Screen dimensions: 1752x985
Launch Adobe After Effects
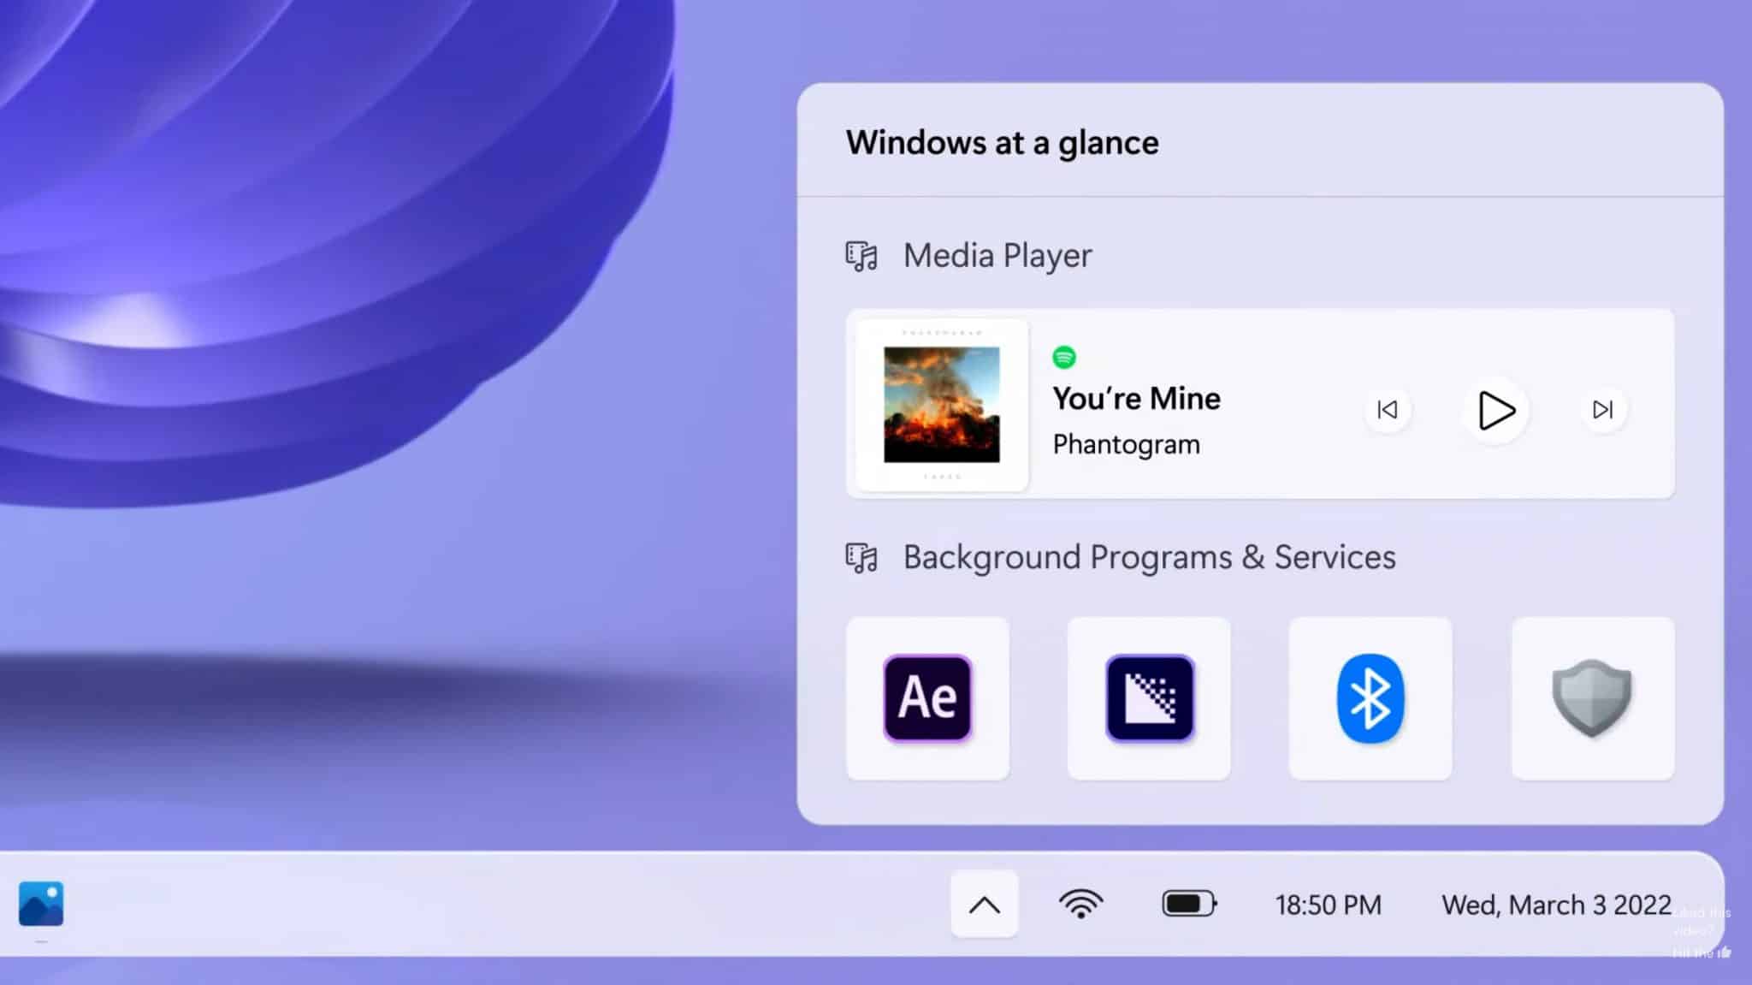[926, 697]
